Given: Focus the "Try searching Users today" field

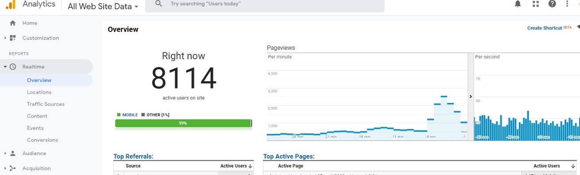Looking at the screenshot, I should [265, 5].
